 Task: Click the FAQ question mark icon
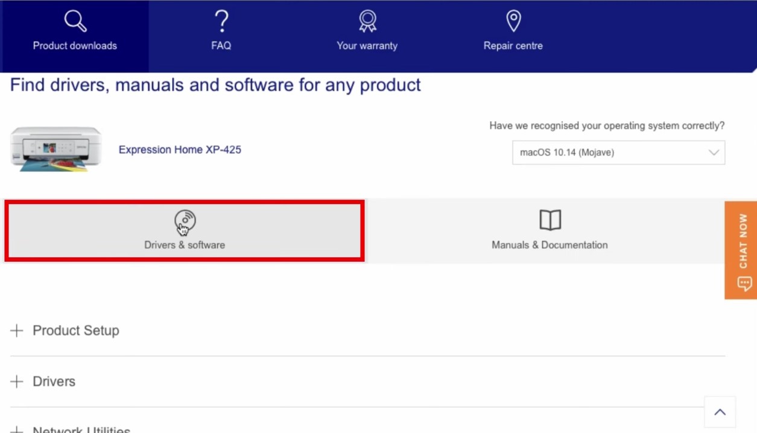(221, 21)
